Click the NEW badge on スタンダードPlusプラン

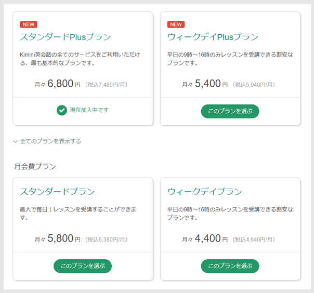[x=29, y=24]
